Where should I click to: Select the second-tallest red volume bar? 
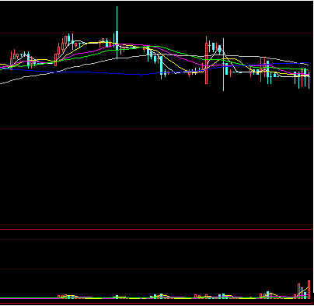298,291
